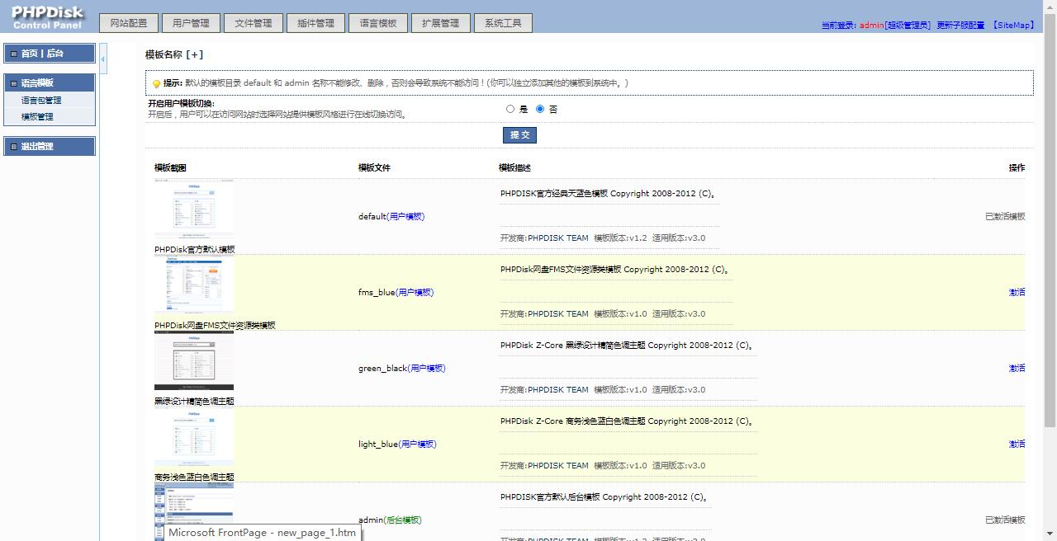Click 已激活模板 in the default row
Viewport: 1057px width, 541px height.
coord(1005,217)
